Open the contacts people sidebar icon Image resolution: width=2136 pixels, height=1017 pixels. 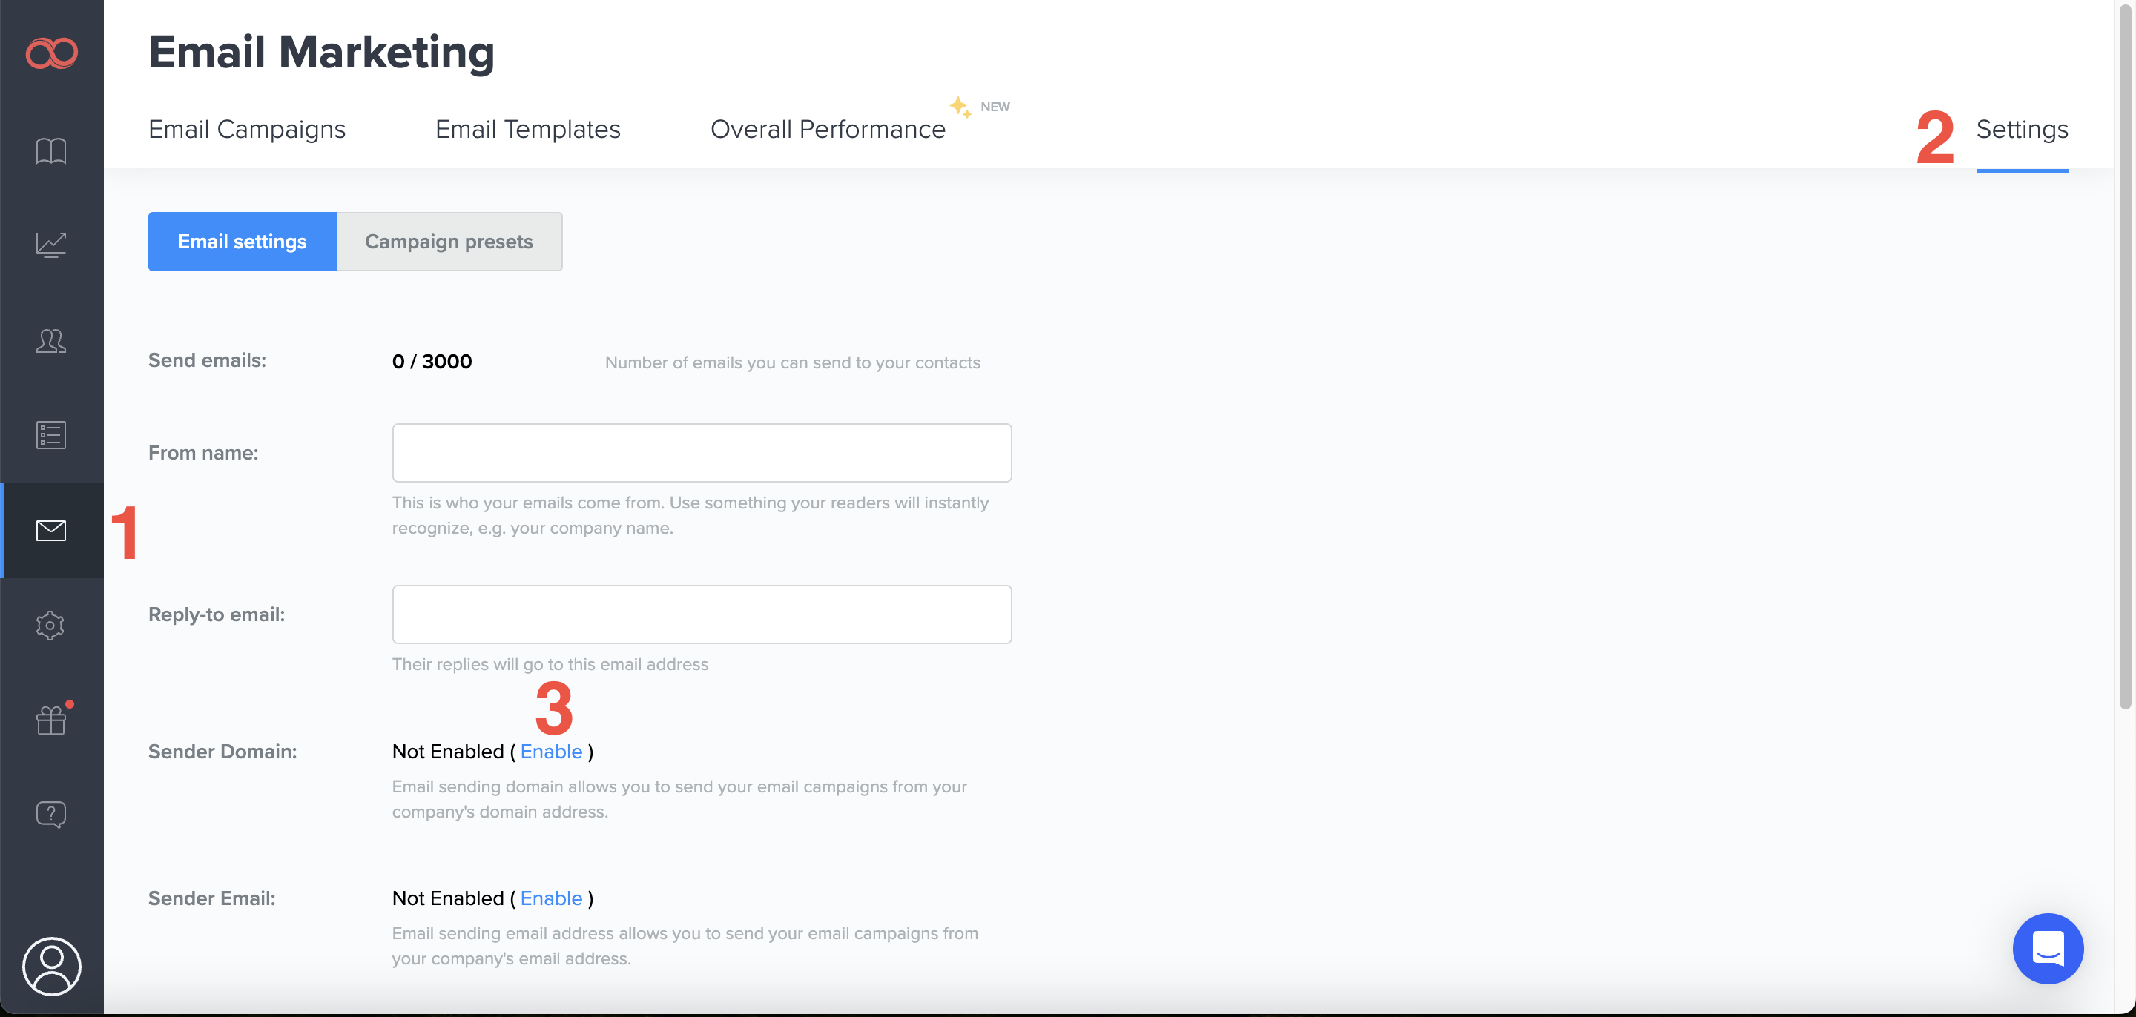coord(51,341)
